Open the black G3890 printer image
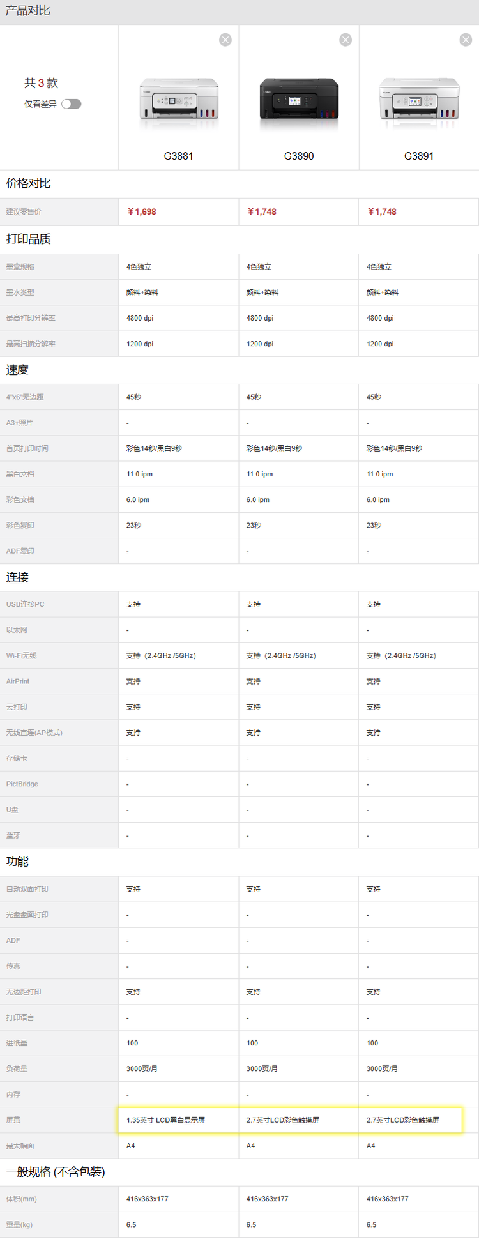Viewport: 479px width, 1239px height. [x=299, y=99]
